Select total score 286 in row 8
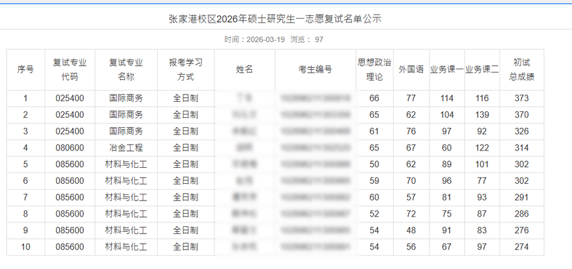 [x=521, y=214]
